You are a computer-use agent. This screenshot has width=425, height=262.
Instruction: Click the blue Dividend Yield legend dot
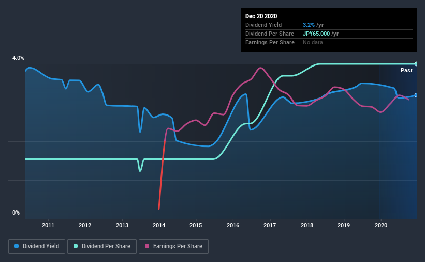click(x=17, y=246)
